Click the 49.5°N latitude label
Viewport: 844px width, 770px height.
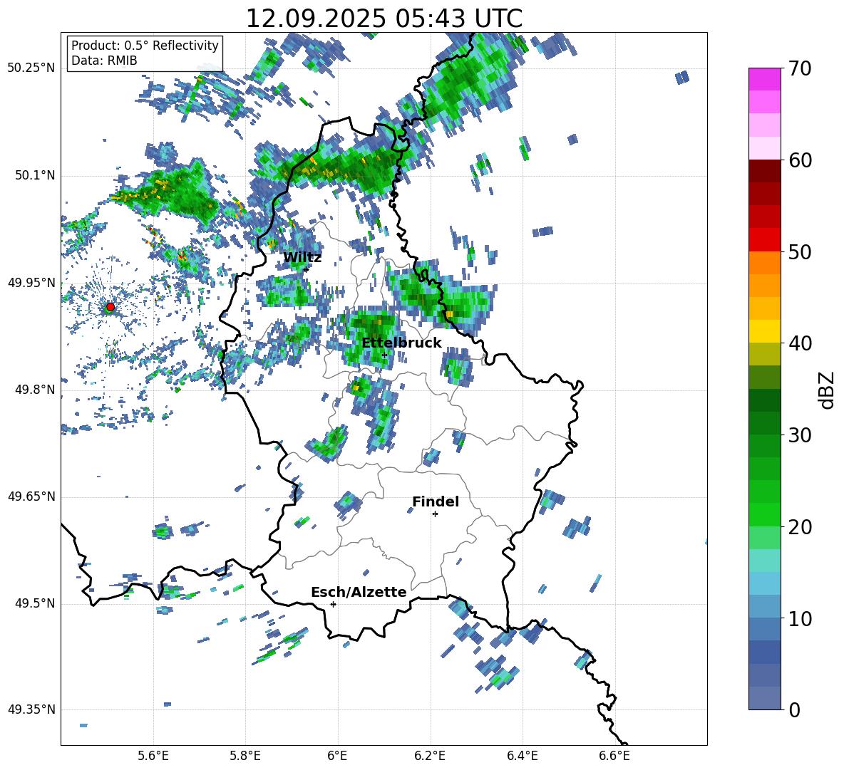coord(36,603)
